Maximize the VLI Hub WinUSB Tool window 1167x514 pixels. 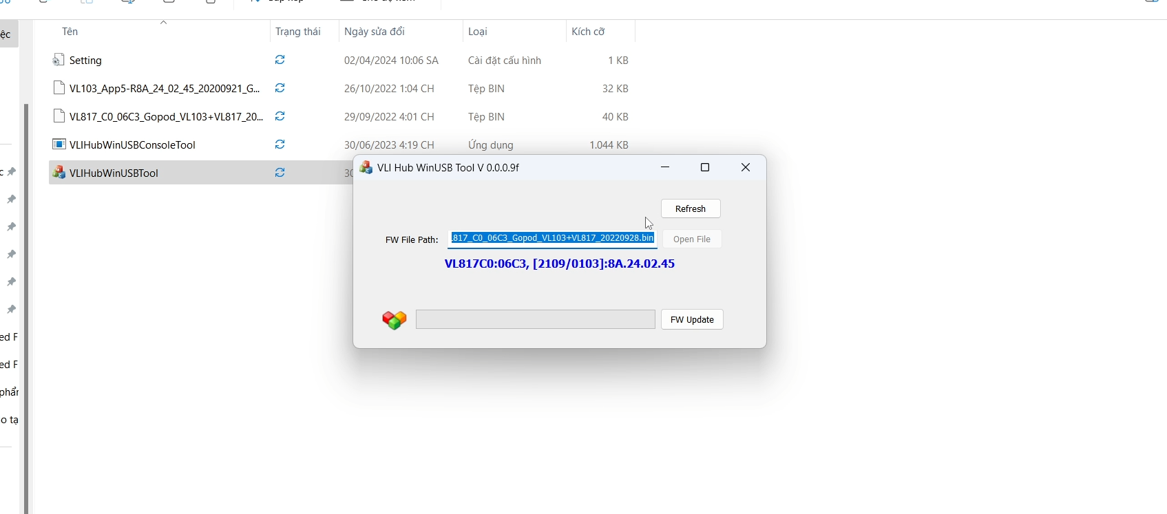coord(705,167)
